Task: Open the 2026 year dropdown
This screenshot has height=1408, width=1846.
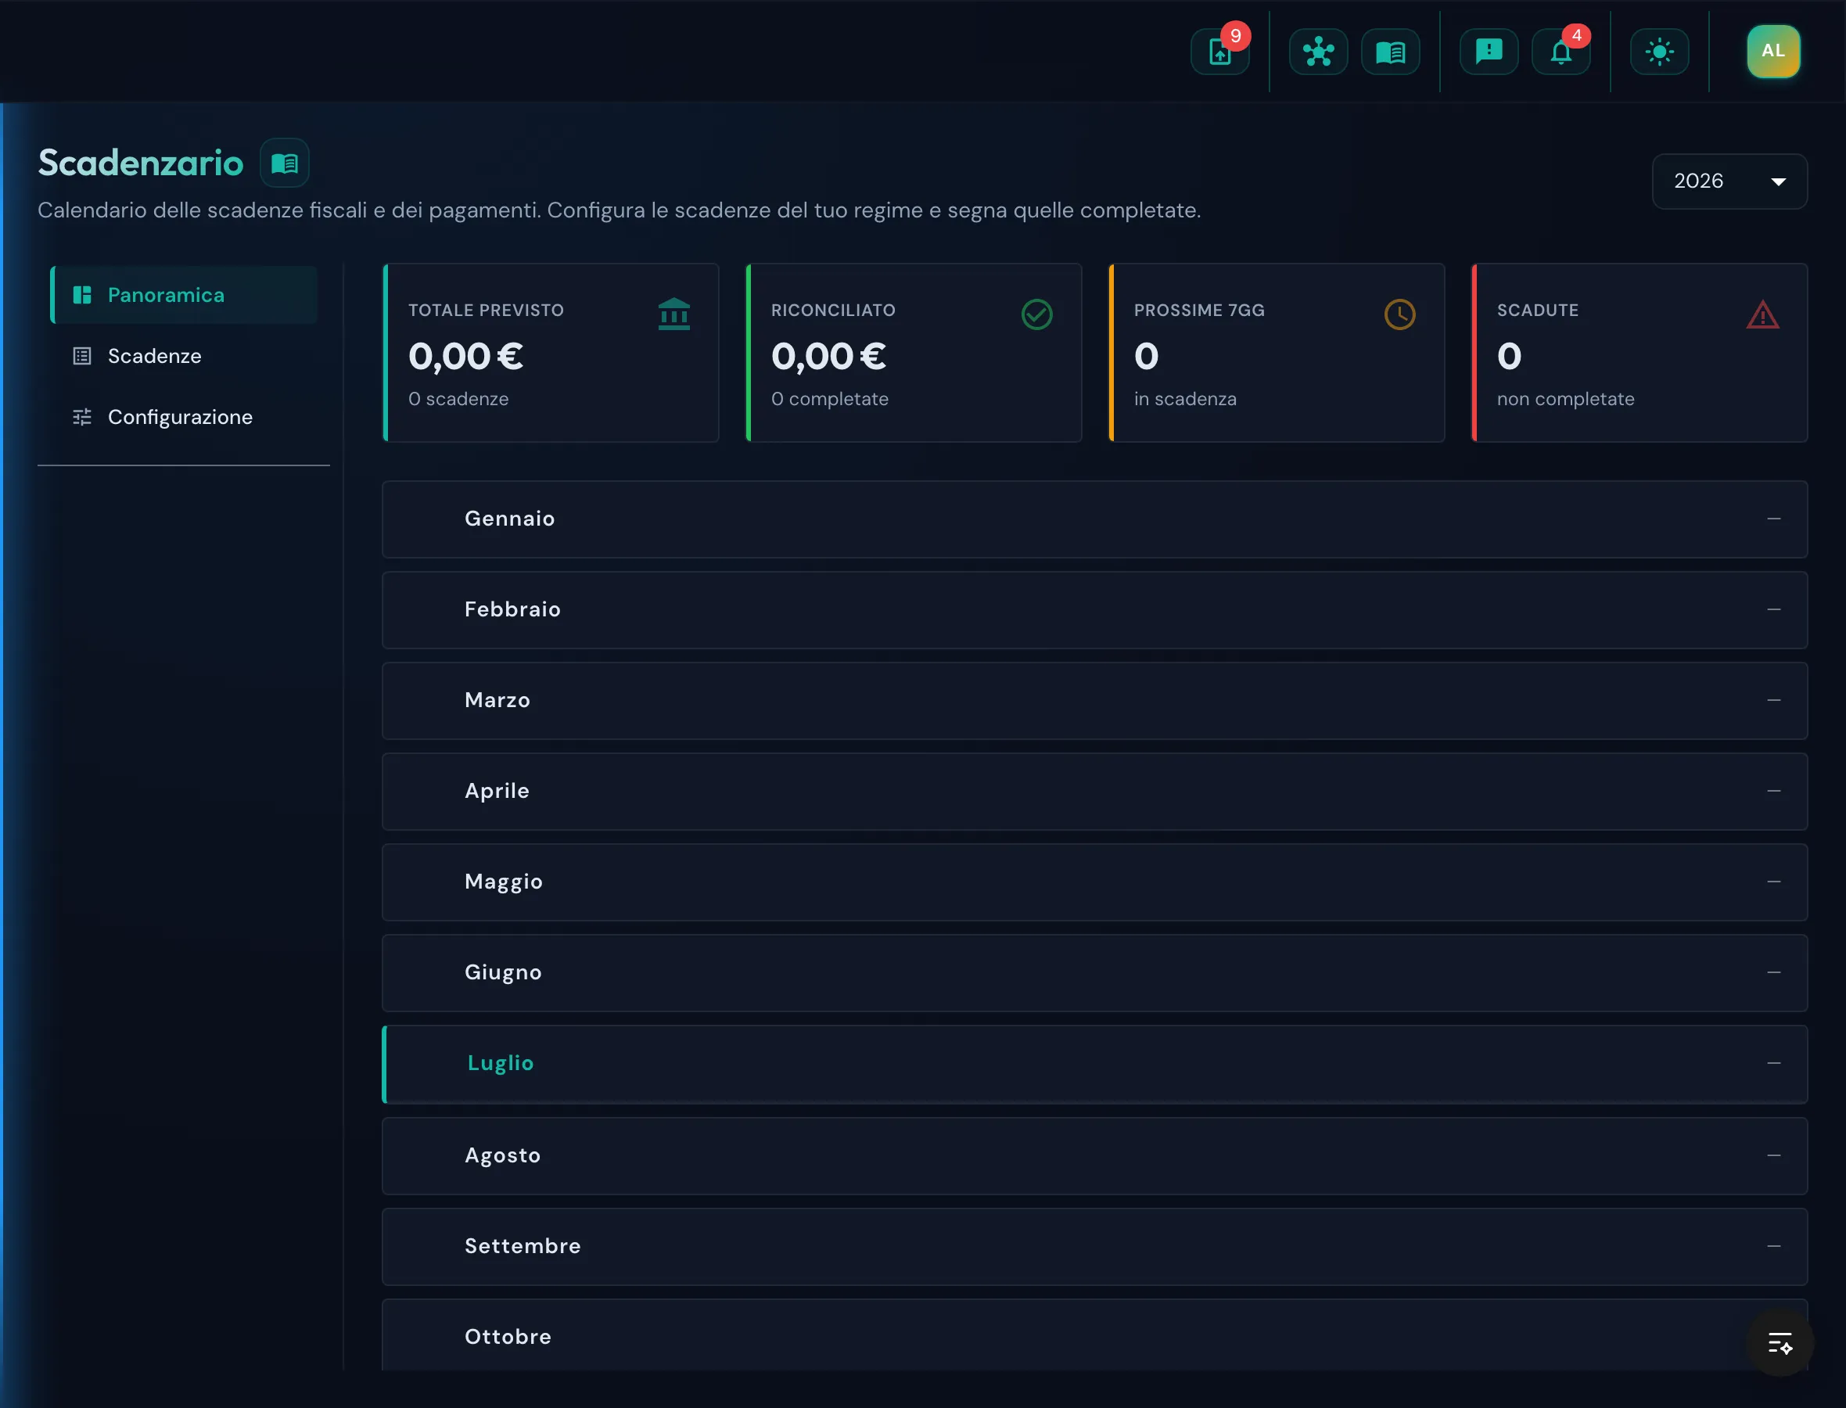Action: [1729, 181]
